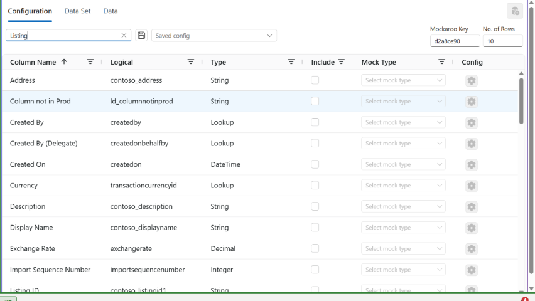Open mock type dropdown for Description

click(403, 206)
